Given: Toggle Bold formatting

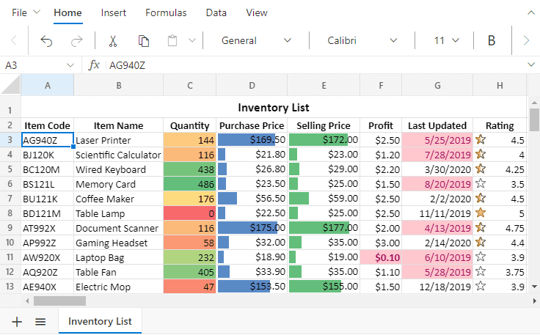Looking at the screenshot, I should (492, 40).
